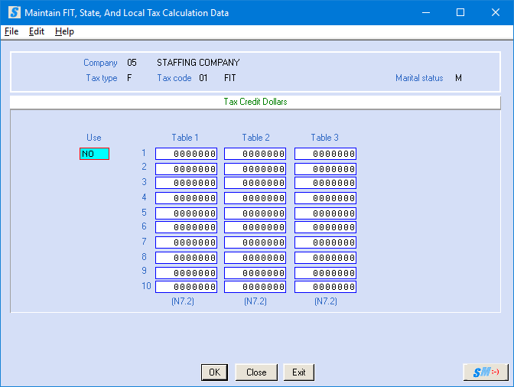
Task: Click Table 3 row 1 field
Action: [x=325, y=154]
